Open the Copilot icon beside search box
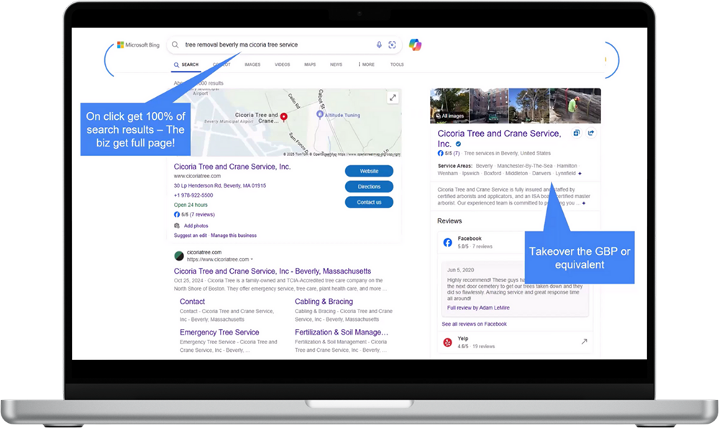 click(x=415, y=45)
